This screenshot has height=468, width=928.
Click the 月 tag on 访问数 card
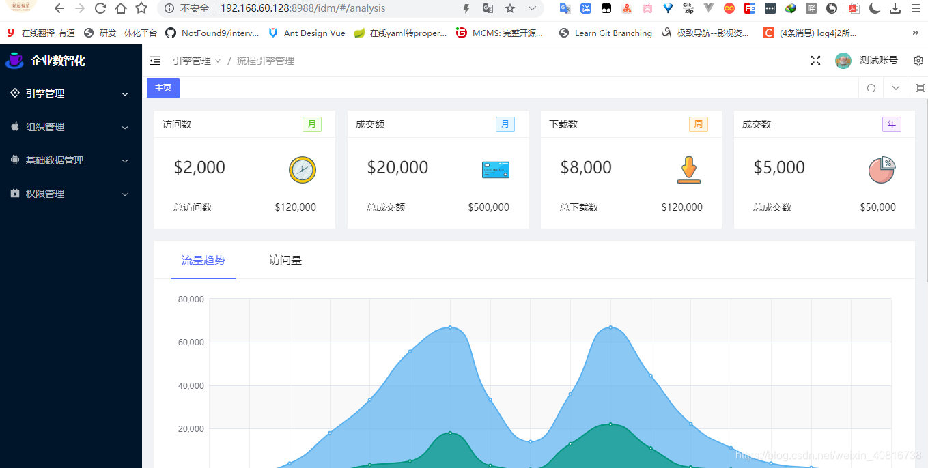tap(312, 124)
